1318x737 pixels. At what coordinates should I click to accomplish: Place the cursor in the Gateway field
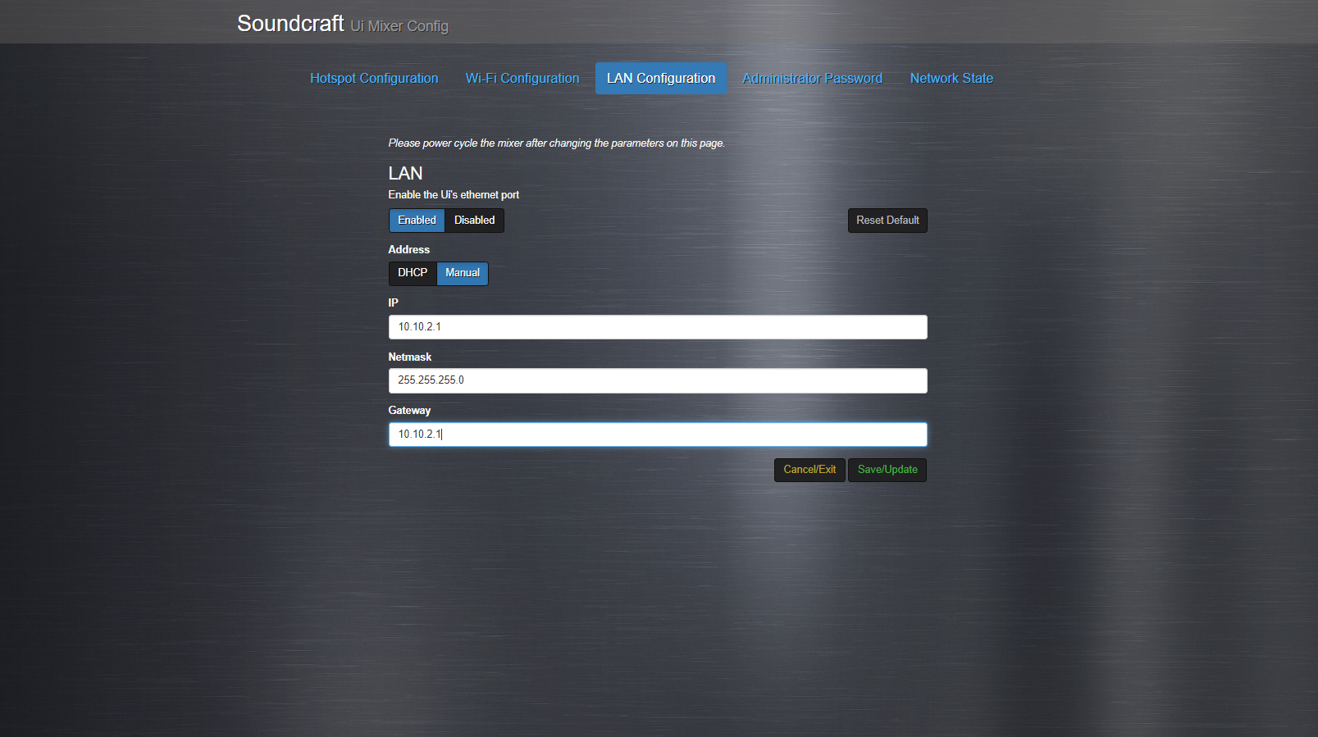[x=658, y=434]
